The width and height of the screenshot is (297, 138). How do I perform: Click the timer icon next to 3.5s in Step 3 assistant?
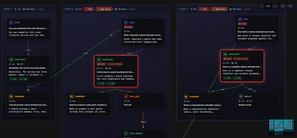tap(224, 63)
